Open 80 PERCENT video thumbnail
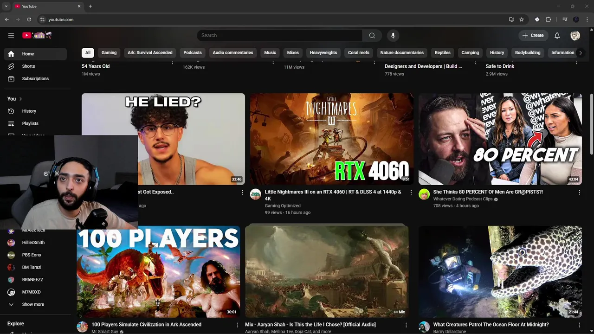The width and height of the screenshot is (594, 334). click(x=500, y=139)
